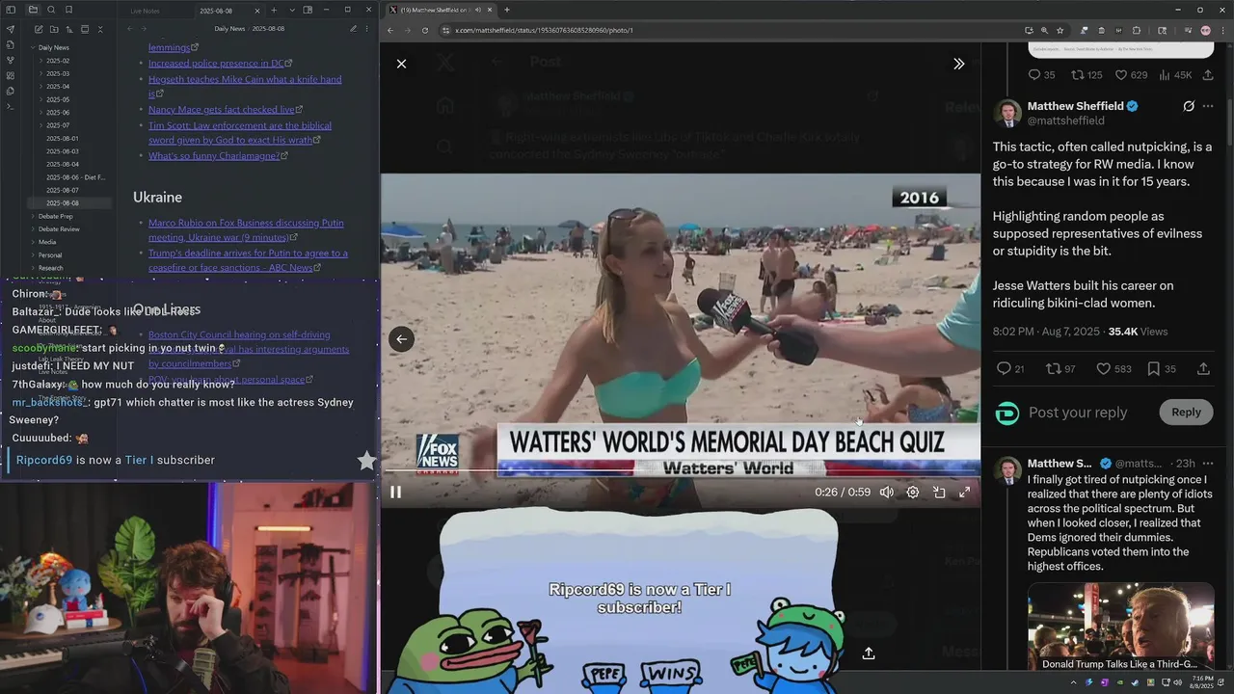Image resolution: width=1234 pixels, height=694 pixels.
Task: Open more options on Matthew Sheffield's tweet
Action: 1208,106
